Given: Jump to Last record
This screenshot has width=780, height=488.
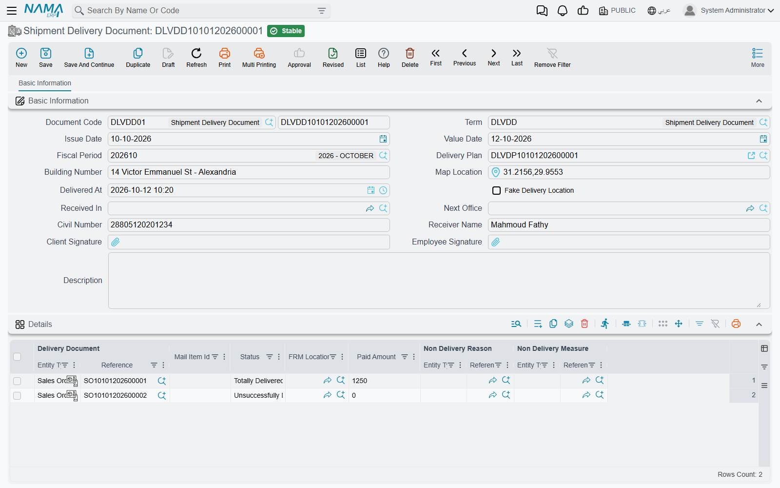Looking at the screenshot, I should point(517,57).
